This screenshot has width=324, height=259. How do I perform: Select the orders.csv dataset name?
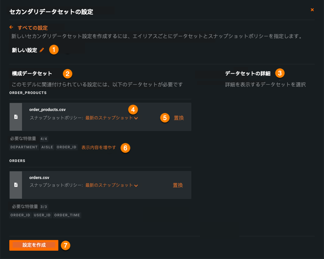[39, 178]
